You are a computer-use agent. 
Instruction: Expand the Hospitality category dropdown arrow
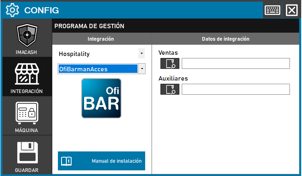(x=141, y=54)
